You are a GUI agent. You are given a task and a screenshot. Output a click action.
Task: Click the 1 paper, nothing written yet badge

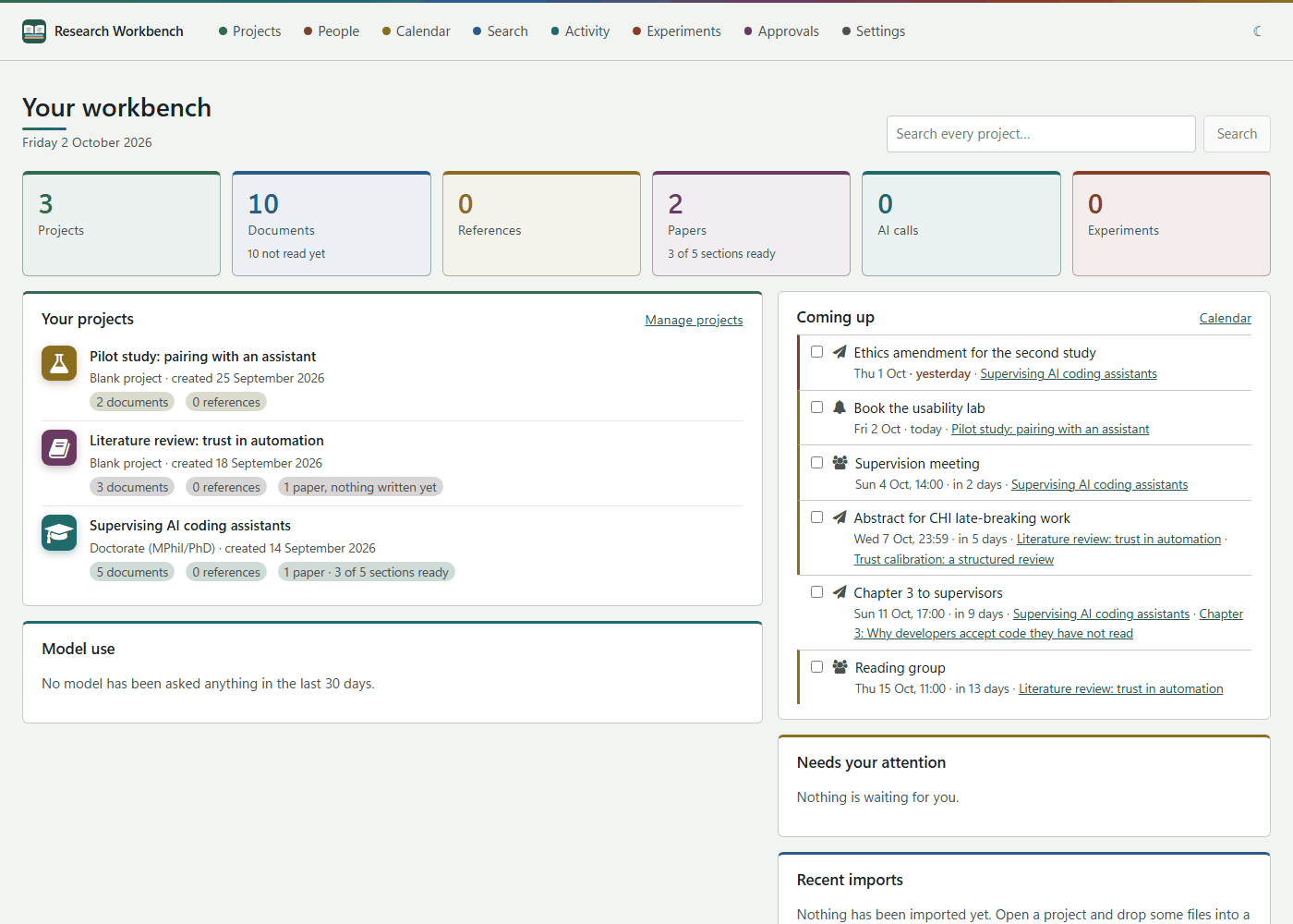click(x=360, y=487)
